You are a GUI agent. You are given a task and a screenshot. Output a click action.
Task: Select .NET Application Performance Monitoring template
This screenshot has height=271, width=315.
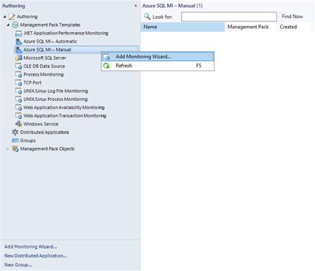pos(66,33)
